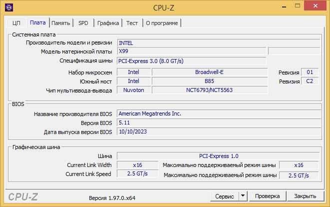Click the BIOS date 10/10/2023 value
The width and height of the screenshot is (330, 207).
[x=219, y=131]
